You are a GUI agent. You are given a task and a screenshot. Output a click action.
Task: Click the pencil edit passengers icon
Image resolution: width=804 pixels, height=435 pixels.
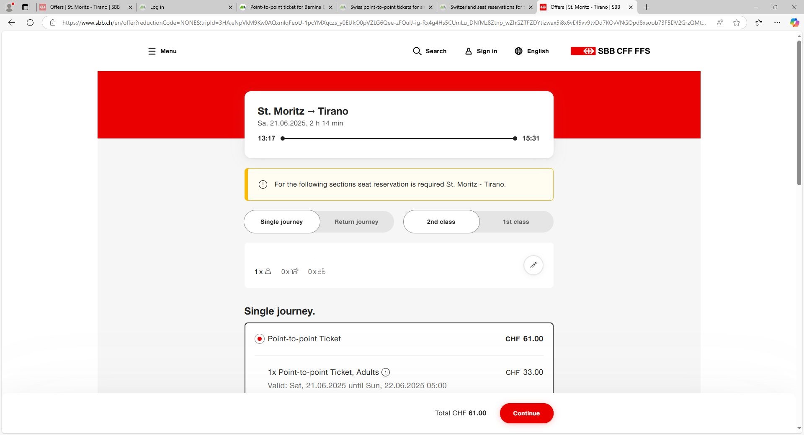tap(533, 265)
